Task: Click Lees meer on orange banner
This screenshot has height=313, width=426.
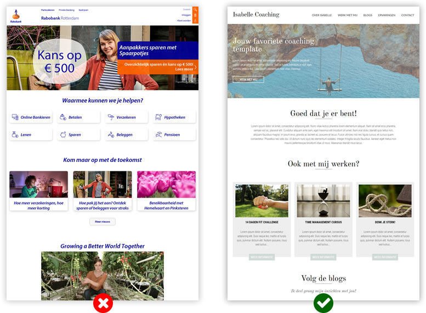Action: 184,69
